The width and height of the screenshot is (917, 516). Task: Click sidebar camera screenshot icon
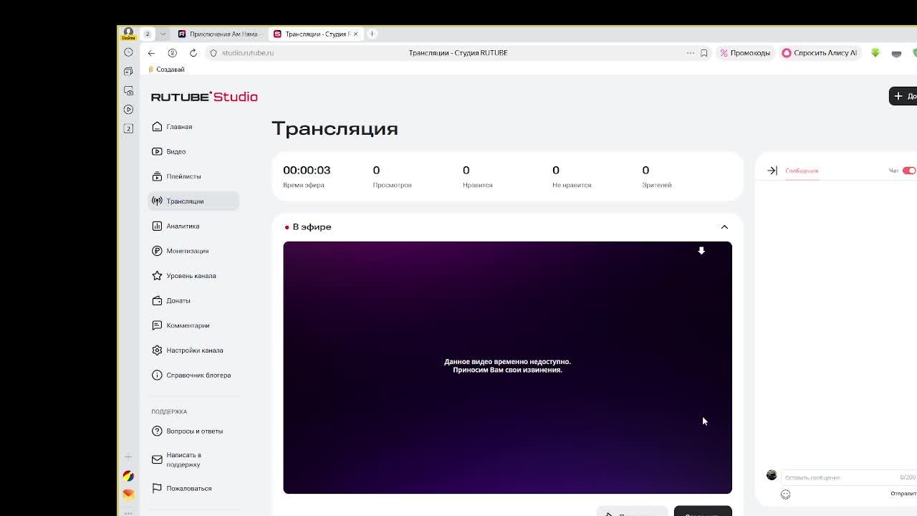[128, 90]
